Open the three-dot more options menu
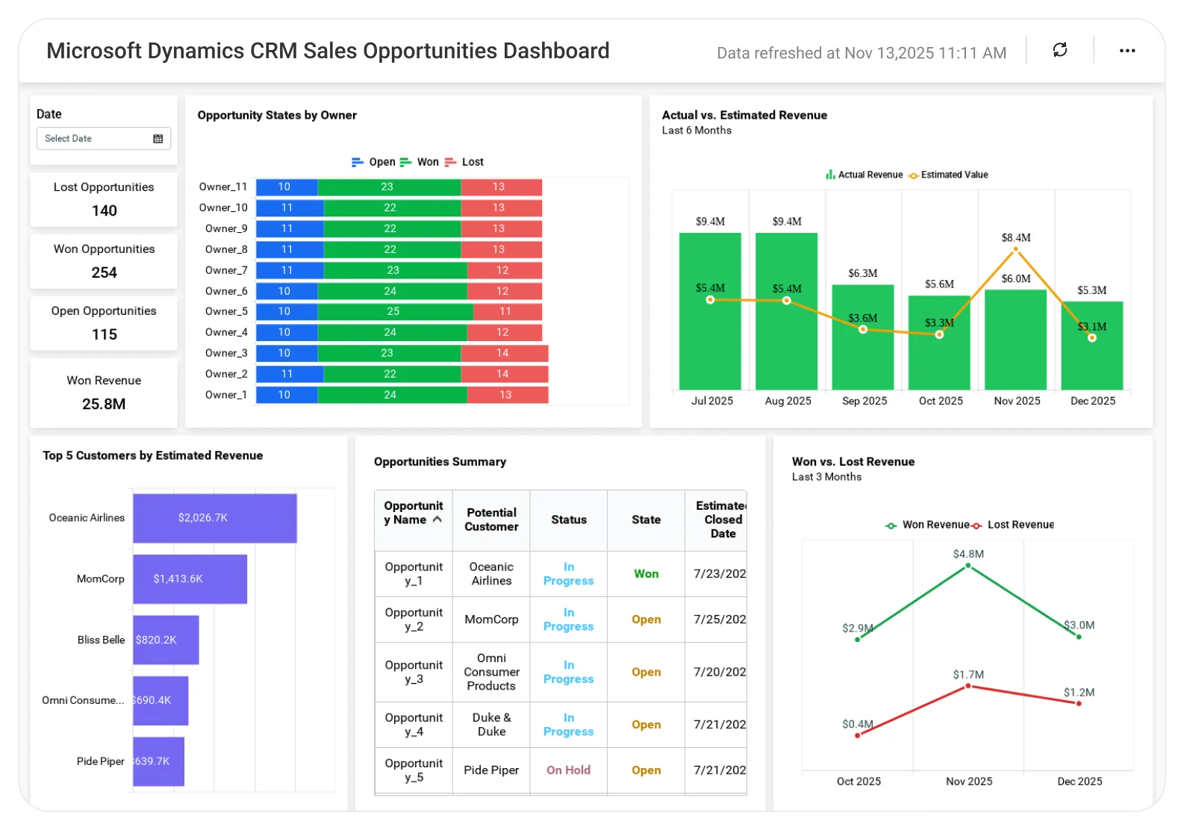 [1127, 51]
